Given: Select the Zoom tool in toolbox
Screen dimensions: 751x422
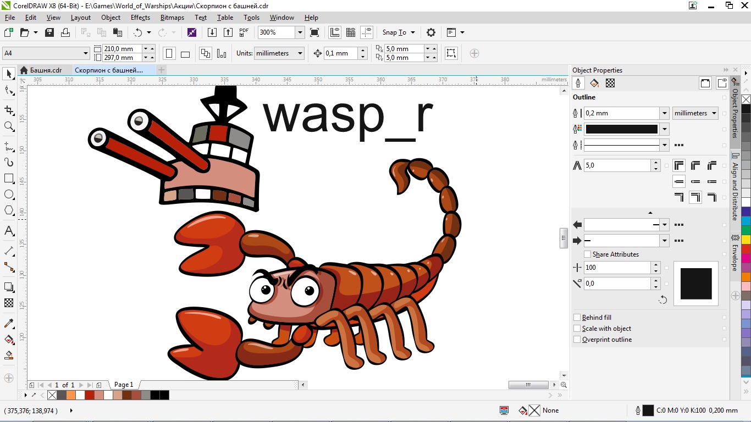Looking at the screenshot, I should pos(9,126).
